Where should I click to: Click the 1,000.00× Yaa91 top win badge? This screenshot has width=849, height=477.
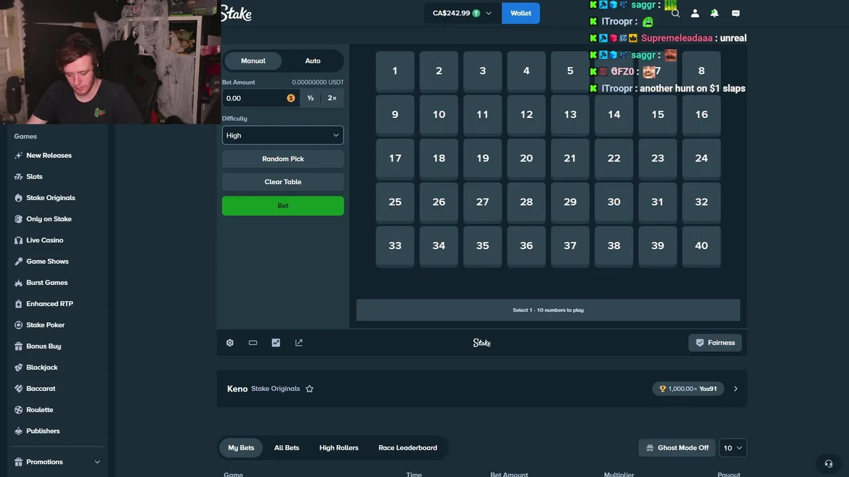(688, 389)
